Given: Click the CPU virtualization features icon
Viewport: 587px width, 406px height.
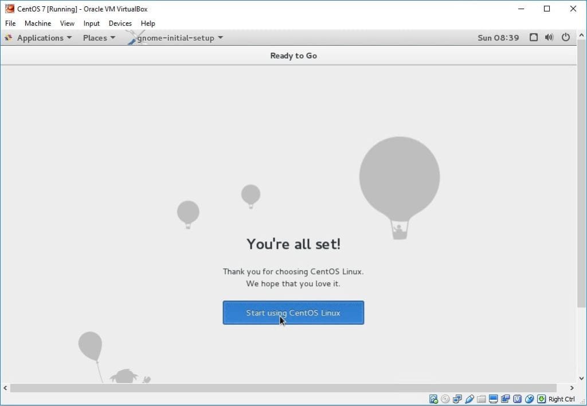Looking at the screenshot, I should pos(518,399).
